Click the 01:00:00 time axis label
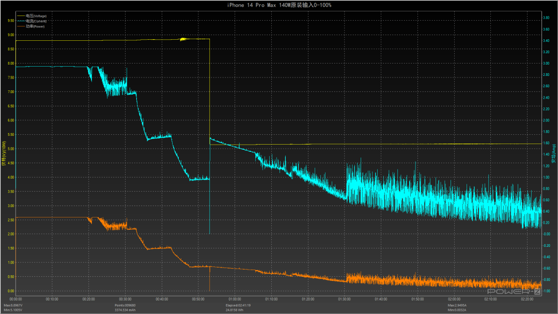Viewport: 558px width, 314px height. [x=235, y=300]
